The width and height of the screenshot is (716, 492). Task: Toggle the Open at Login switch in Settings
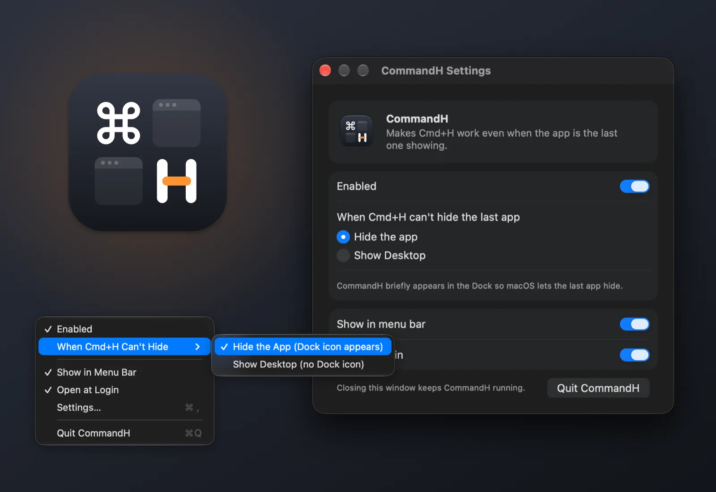(634, 355)
